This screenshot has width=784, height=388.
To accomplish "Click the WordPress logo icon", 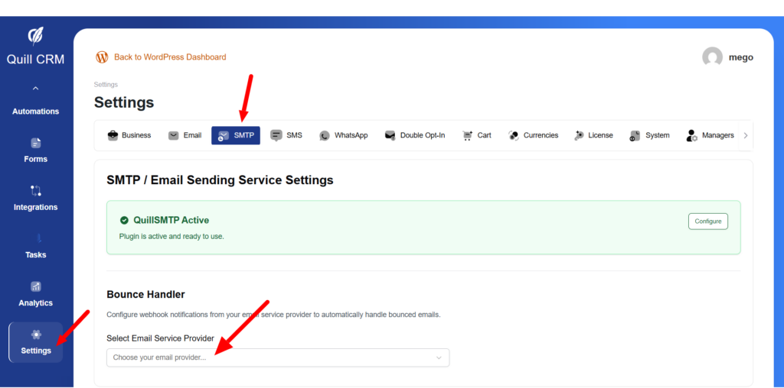I will click(x=102, y=57).
